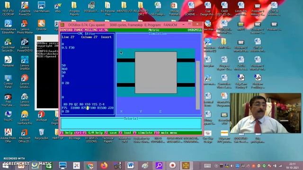The width and height of the screenshot is (303, 170).
Task: Open the Progress Reports folder
Action: (x=74, y=8)
